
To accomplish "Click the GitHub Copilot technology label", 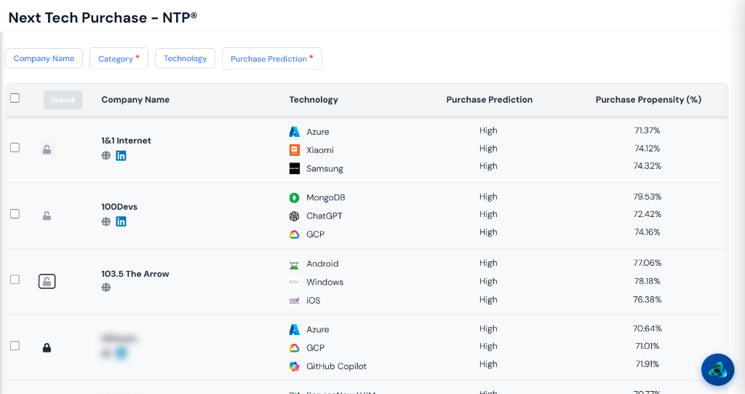I will 336,366.
